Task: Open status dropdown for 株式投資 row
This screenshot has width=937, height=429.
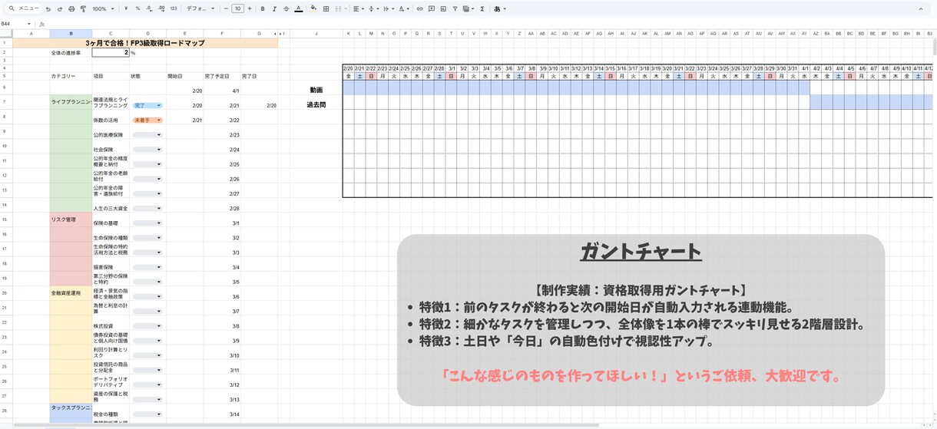Action: [147, 326]
